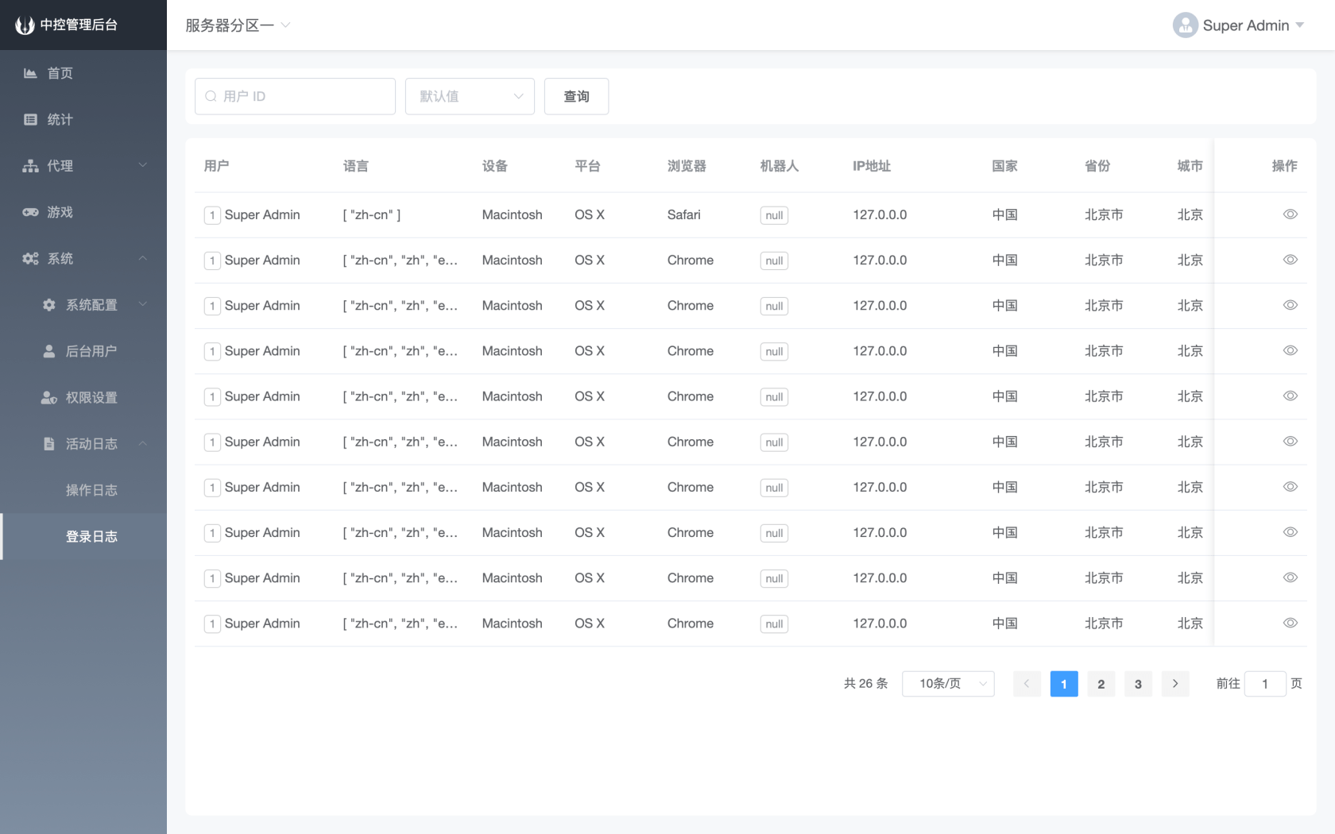Open the 服务器分区一 server dropdown
This screenshot has height=834, width=1335.
(238, 25)
